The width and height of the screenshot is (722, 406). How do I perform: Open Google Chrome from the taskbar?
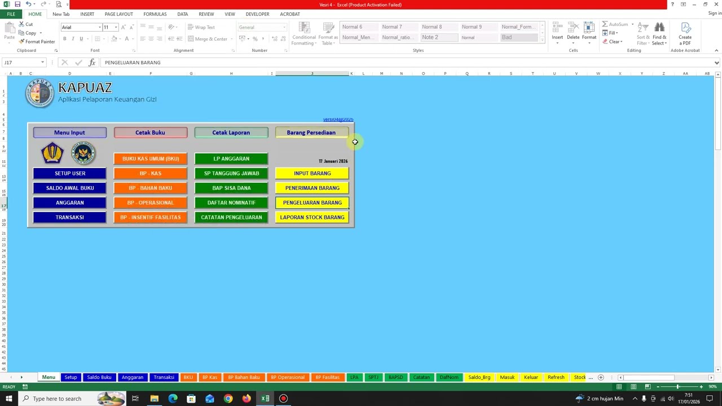(228, 399)
